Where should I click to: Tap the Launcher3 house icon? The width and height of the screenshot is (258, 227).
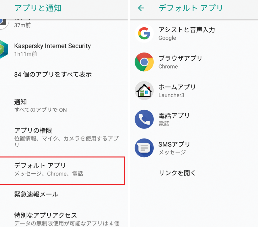pyautogui.click(x=144, y=91)
